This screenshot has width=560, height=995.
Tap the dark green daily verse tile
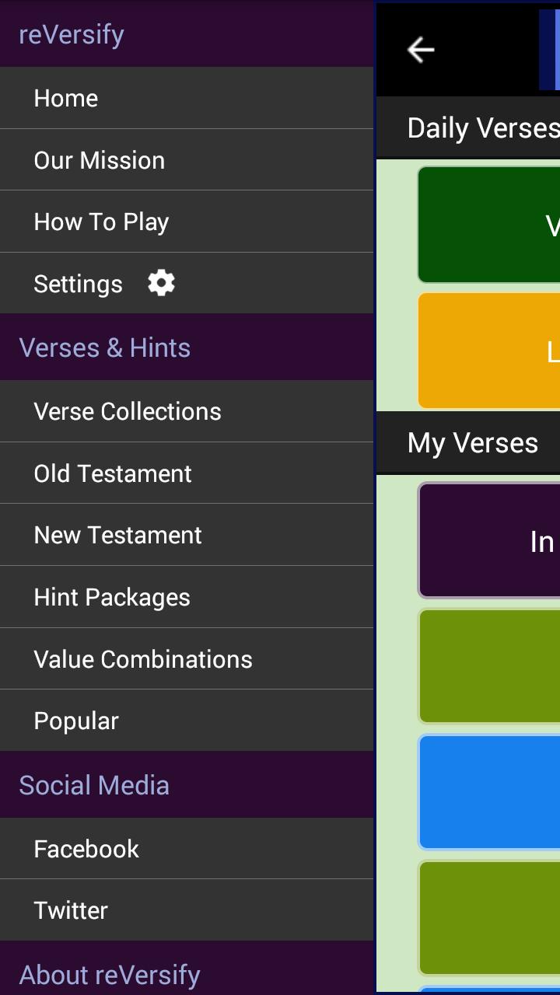coord(490,225)
